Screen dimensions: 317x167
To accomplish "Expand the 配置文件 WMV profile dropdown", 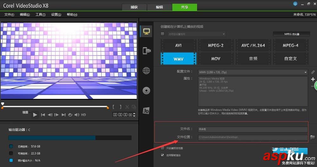I will 253,72.
